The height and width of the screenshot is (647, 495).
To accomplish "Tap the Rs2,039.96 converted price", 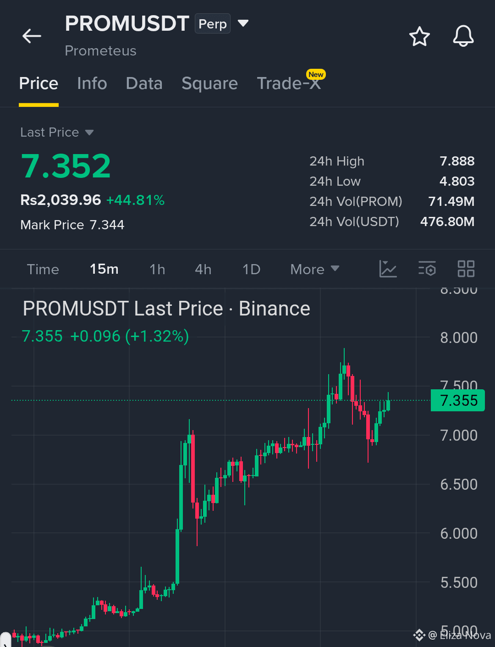I will click(60, 200).
